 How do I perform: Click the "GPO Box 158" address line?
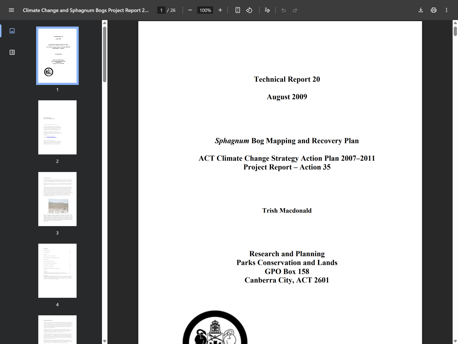click(x=287, y=271)
